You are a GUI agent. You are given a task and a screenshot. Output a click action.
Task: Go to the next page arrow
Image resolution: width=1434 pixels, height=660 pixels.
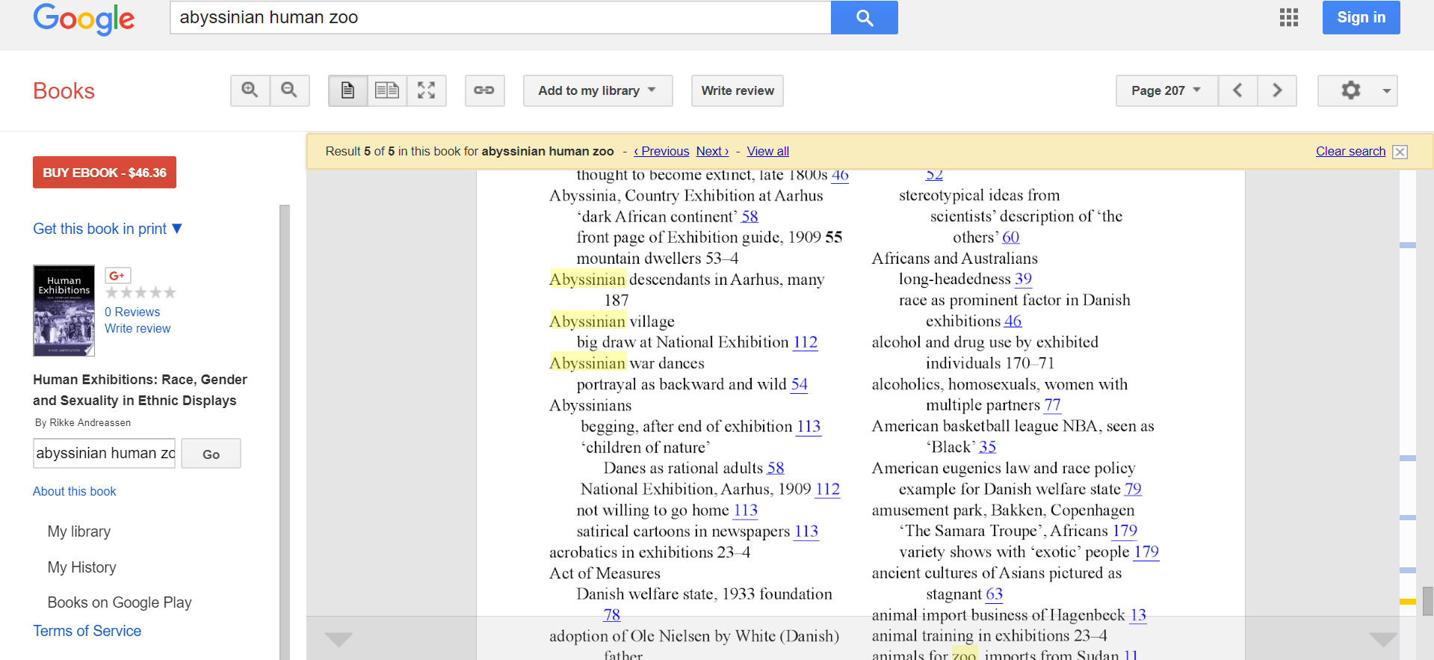tap(1277, 90)
